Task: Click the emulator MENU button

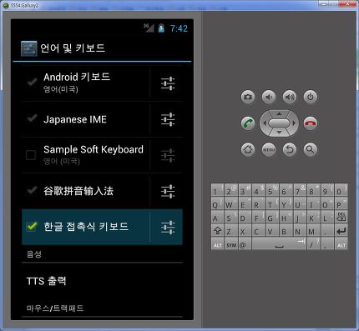Action: click(269, 149)
